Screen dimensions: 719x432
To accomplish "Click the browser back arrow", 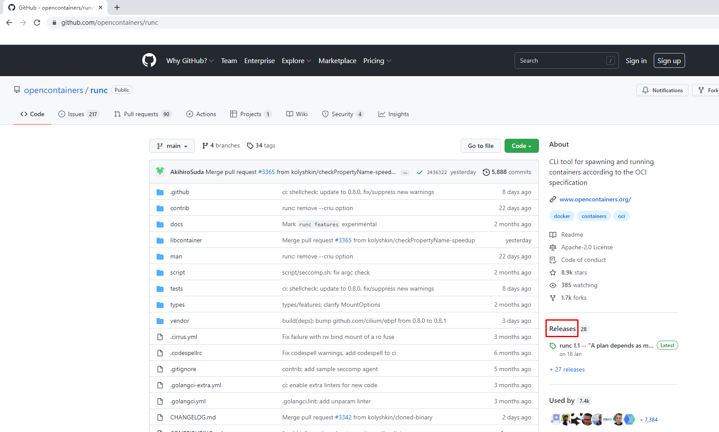I will click(x=9, y=23).
